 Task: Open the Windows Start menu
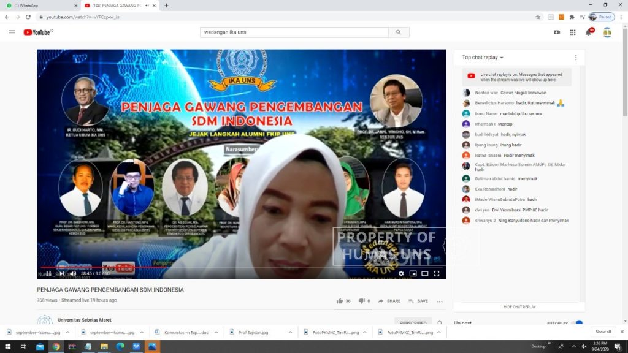coord(7,347)
